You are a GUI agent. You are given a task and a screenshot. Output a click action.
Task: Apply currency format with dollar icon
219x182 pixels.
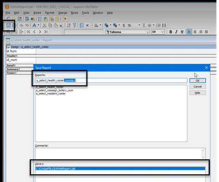124,25
